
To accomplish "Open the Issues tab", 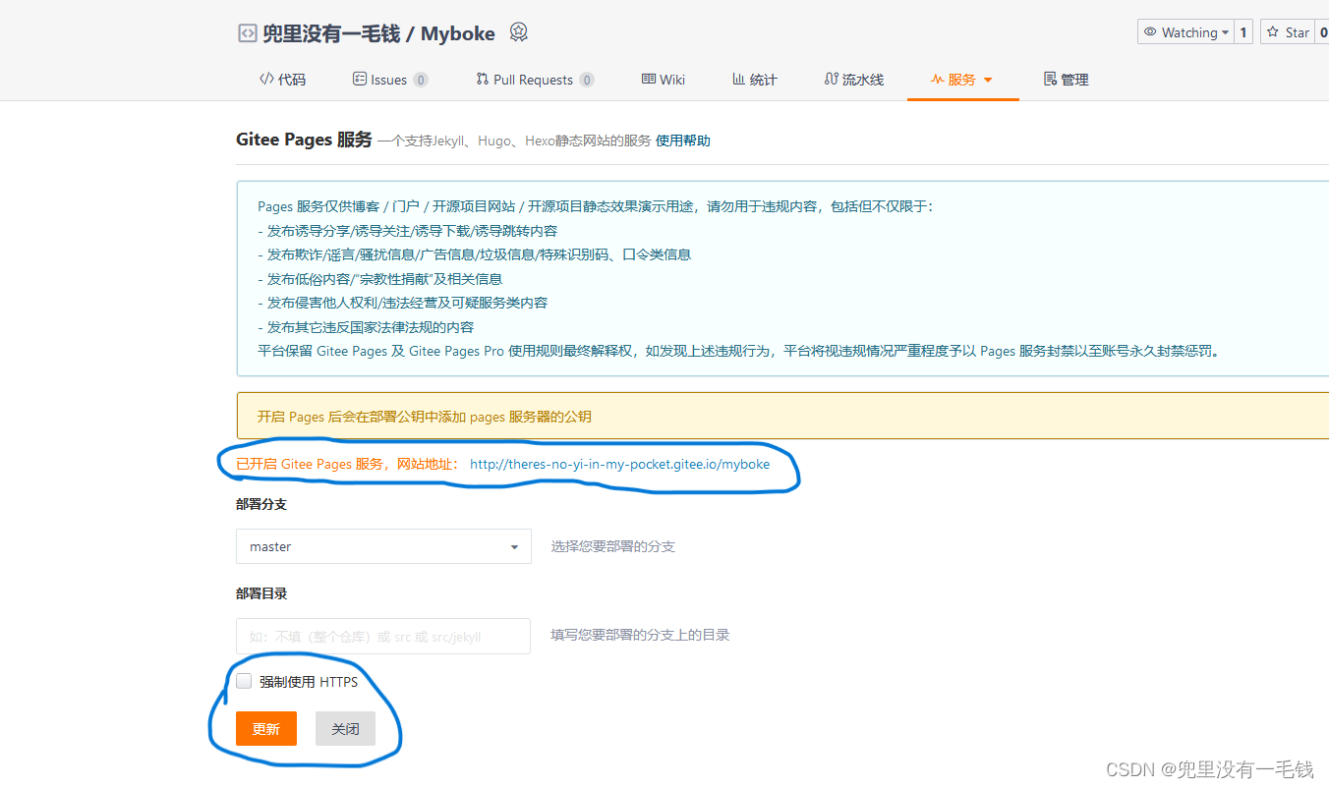I will click(390, 80).
